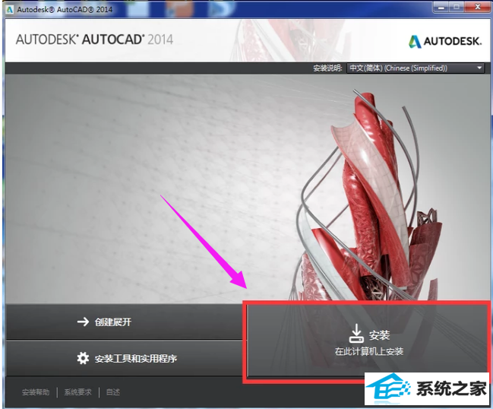Open the 自述 readme link

click(x=113, y=392)
